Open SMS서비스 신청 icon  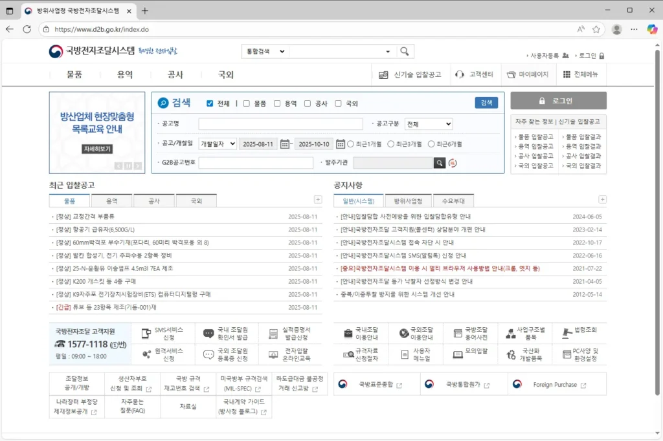146,334
